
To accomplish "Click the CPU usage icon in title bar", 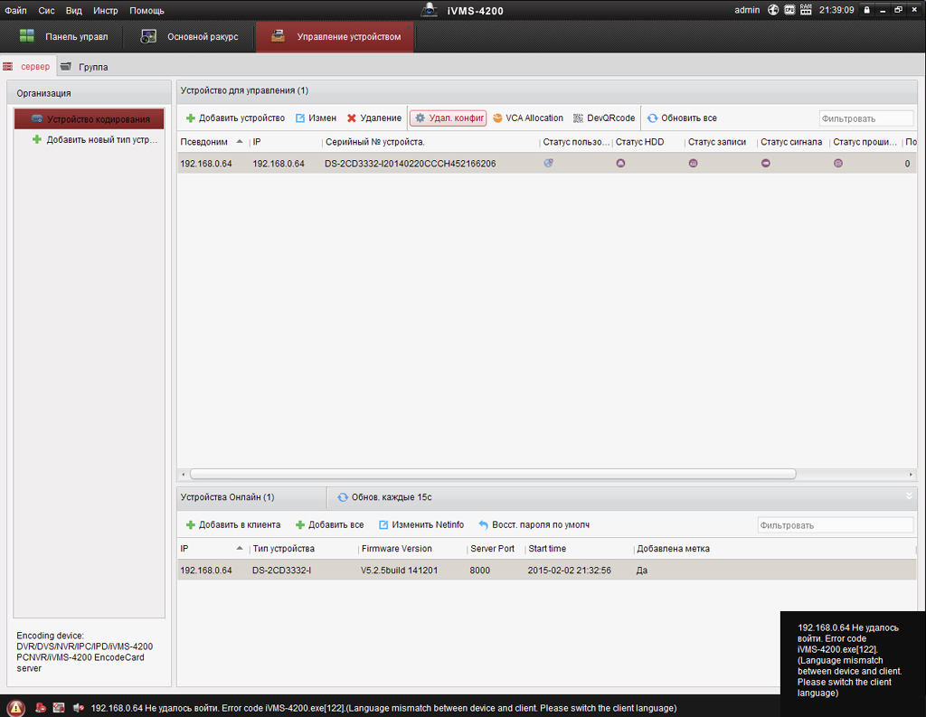I will (789, 10).
